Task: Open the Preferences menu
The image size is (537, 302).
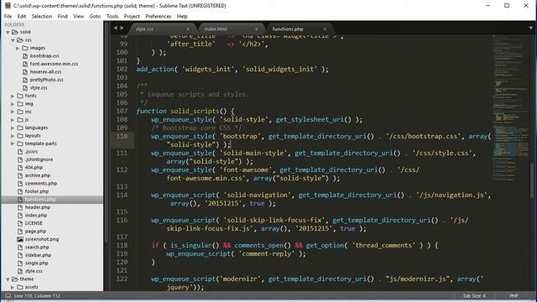Action: (158, 16)
